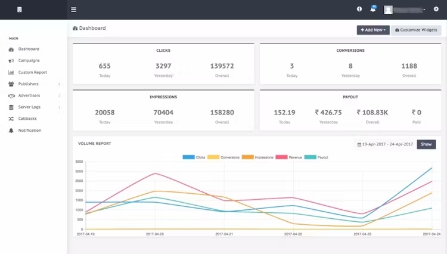Click the Server Logs database icon
447x254 pixels.
click(11, 107)
